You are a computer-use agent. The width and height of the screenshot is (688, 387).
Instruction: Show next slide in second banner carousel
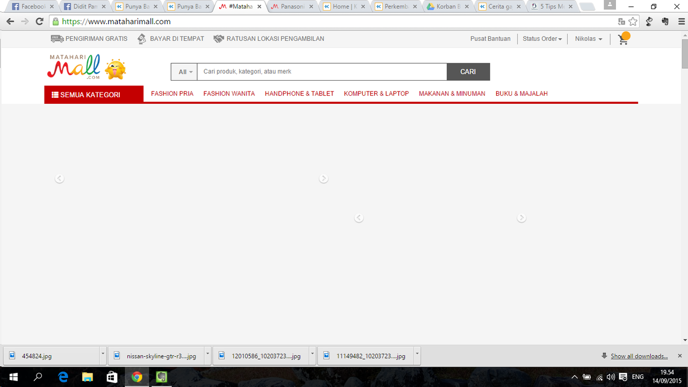(x=521, y=218)
